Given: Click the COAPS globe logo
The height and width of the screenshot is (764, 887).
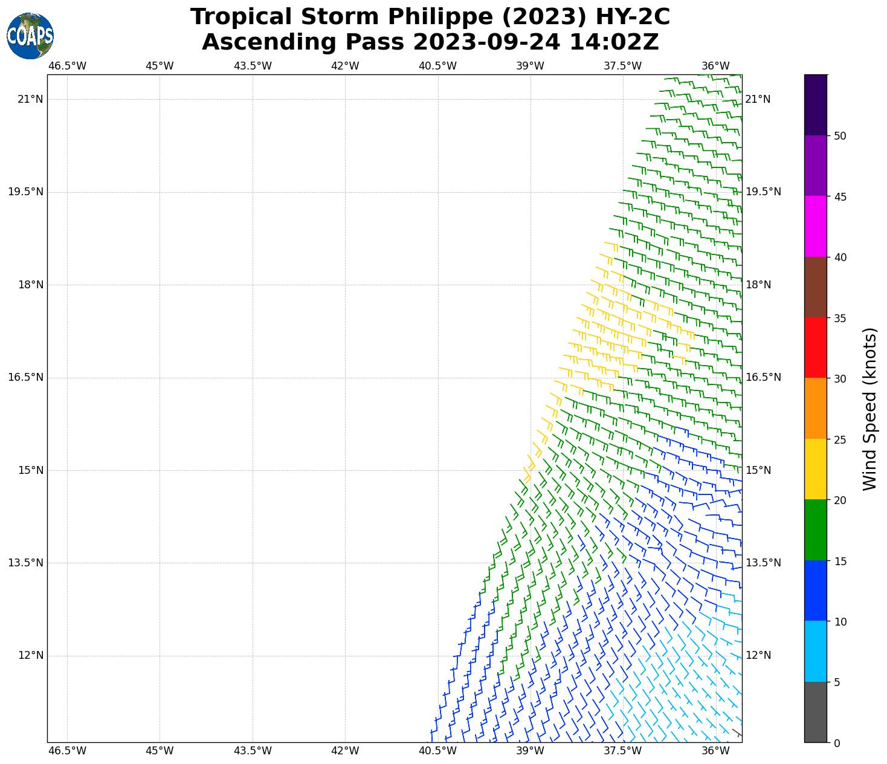Looking at the screenshot, I should pyautogui.click(x=30, y=36).
